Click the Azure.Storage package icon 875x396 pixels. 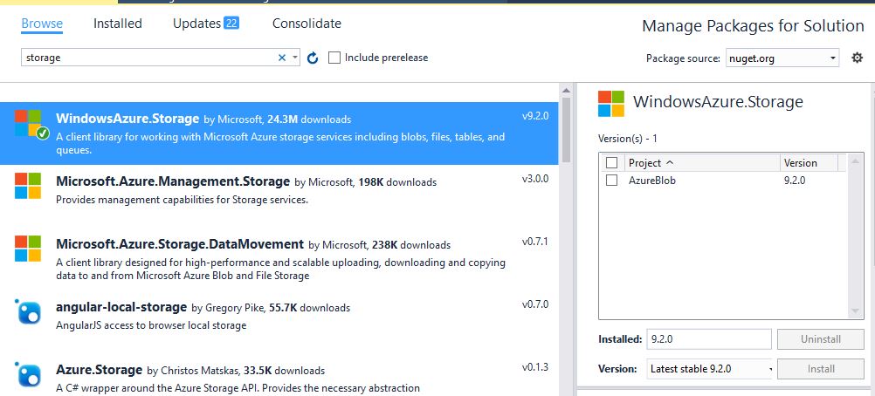28,374
